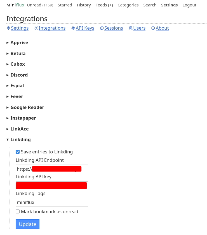Enable Mark bookmark as unread
Image resolution: width=207 pixels, height=235 pixels.
tap(18, 212)
